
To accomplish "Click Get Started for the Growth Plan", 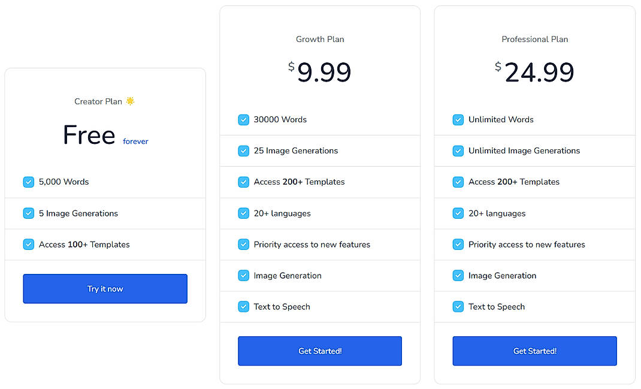I will coord(319,351).
